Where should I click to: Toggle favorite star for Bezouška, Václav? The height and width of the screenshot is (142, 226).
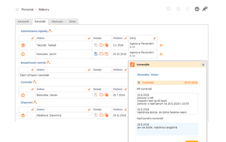(x=23, y=95)
